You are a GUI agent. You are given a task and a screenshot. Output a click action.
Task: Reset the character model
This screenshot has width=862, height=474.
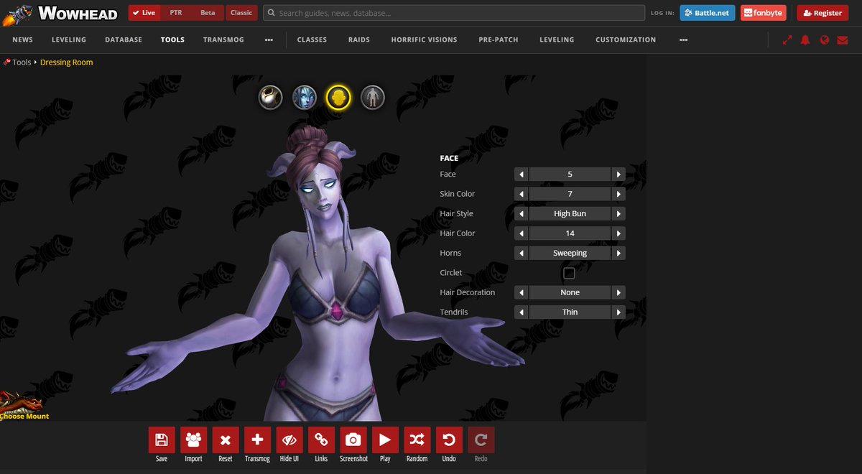226,440
